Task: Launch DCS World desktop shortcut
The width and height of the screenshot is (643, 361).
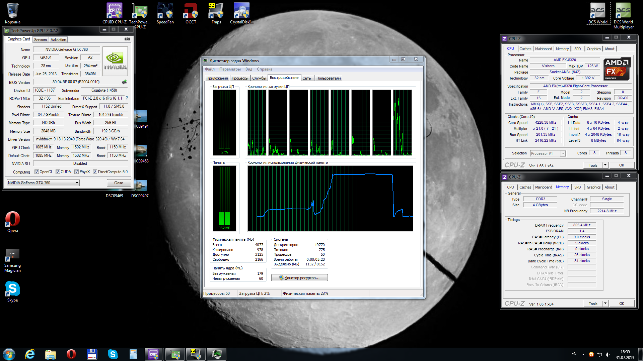Action: click(598, 13)
